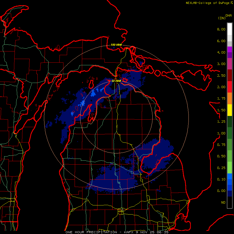Viewport: 234px width, 234px height.
Task: Click the One Hour Precipitation KAPX caption
Action: tap(117, 232)
